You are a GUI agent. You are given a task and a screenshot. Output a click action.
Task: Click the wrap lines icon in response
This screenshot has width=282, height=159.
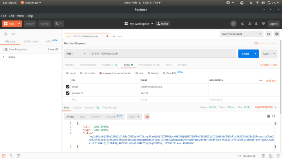[x=147, y=117]
